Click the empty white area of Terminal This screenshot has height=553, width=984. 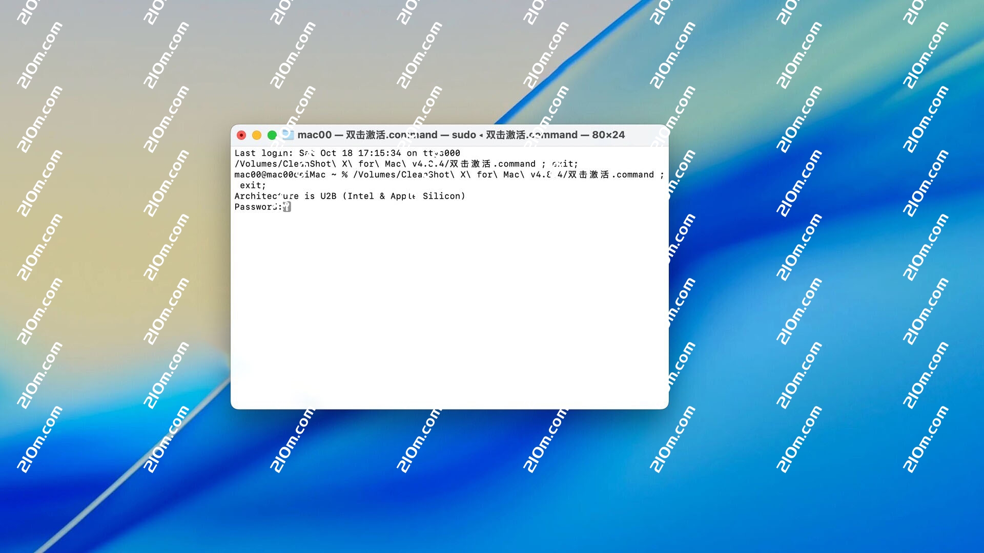tap(449, 307)
